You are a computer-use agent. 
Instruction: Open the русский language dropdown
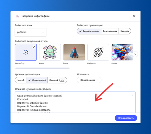click(30, 32)
